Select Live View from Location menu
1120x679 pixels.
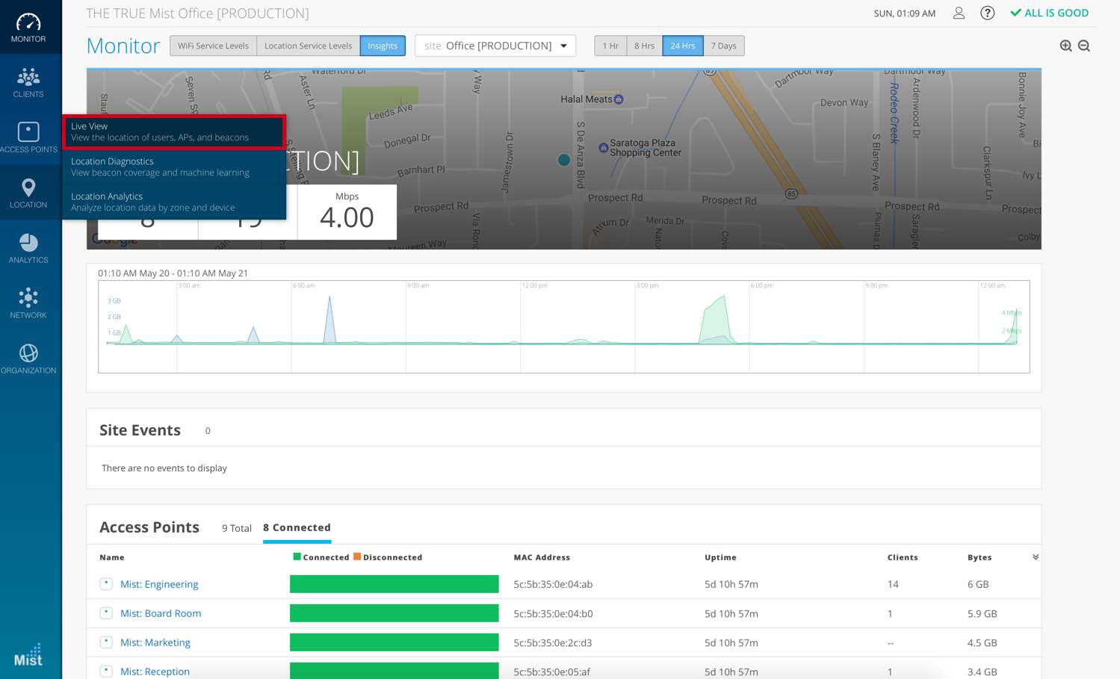point(173,131)
